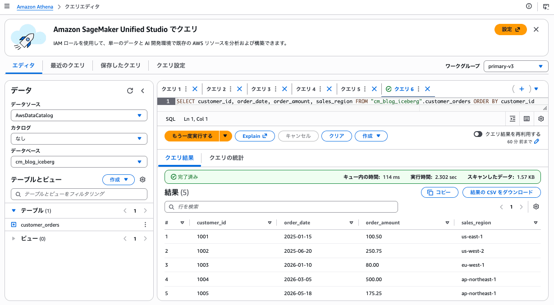Select the クエリ 3 tab

(x=261, y=89)
